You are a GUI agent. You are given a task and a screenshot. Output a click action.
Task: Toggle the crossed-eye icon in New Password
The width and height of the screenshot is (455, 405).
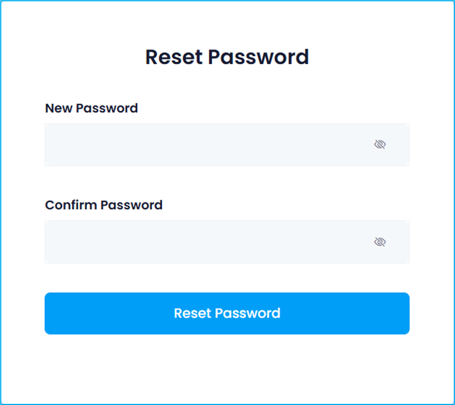coord(380,145)
